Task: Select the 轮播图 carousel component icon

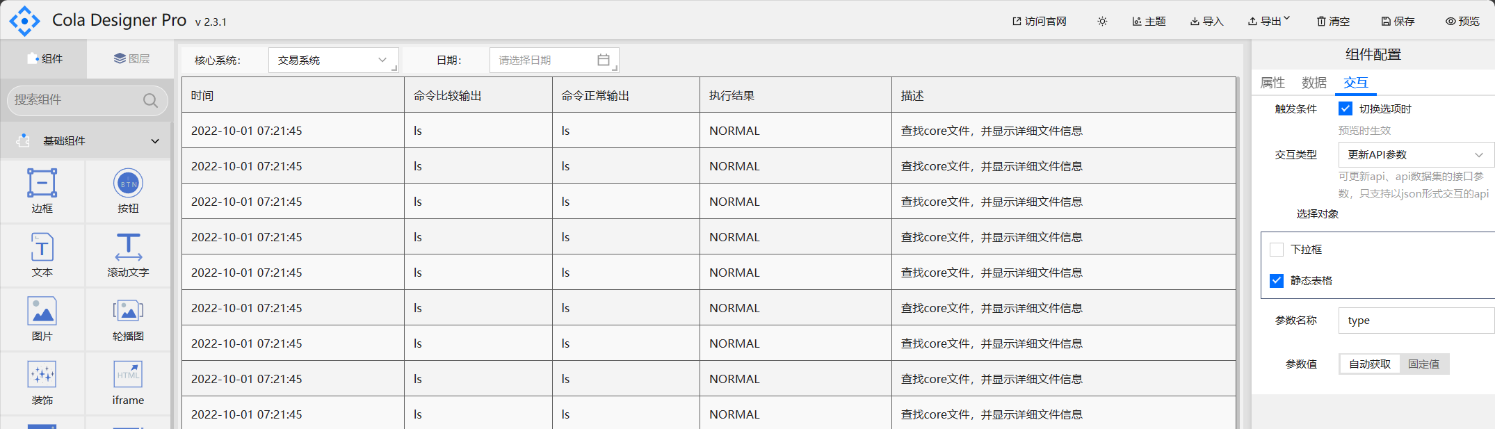Action: coord(128,311)
